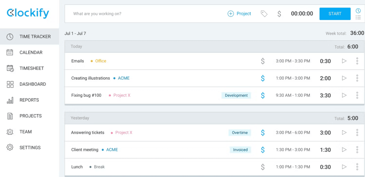Open the Reports section
The height and width of the screenshot is (177, 365).
tap(29, 100)
